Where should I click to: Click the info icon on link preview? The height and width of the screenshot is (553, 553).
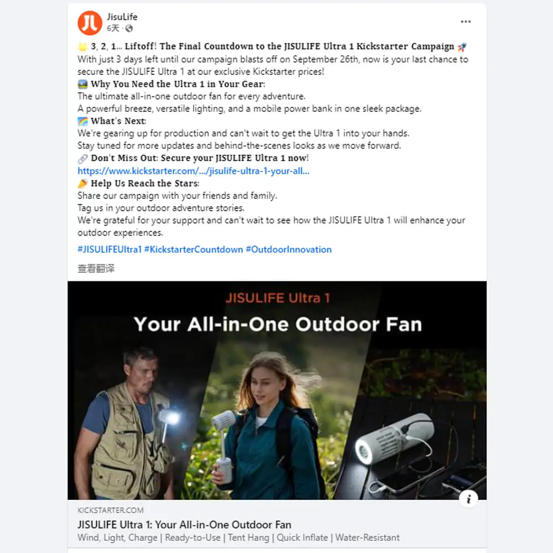click(468, 499)
